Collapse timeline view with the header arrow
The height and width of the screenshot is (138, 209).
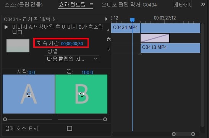(x=106, y=19)
